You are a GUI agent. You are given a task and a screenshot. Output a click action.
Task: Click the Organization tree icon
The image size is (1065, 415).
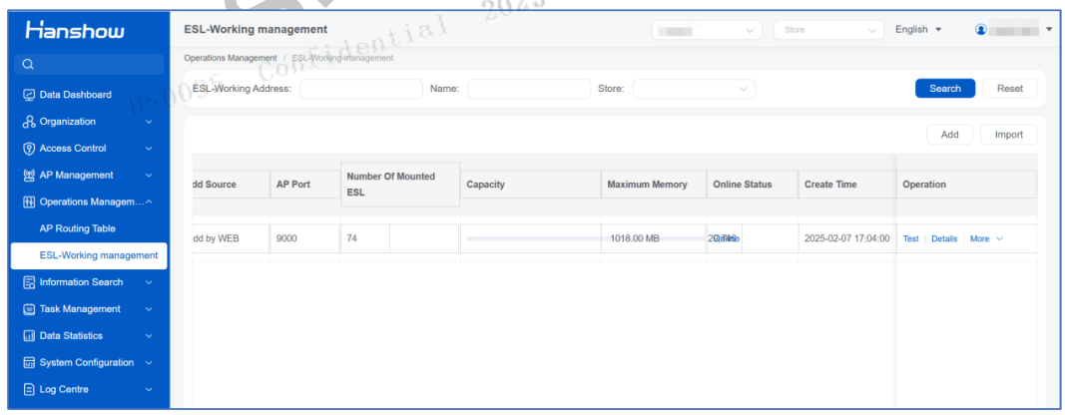click(x=29, y=122)
